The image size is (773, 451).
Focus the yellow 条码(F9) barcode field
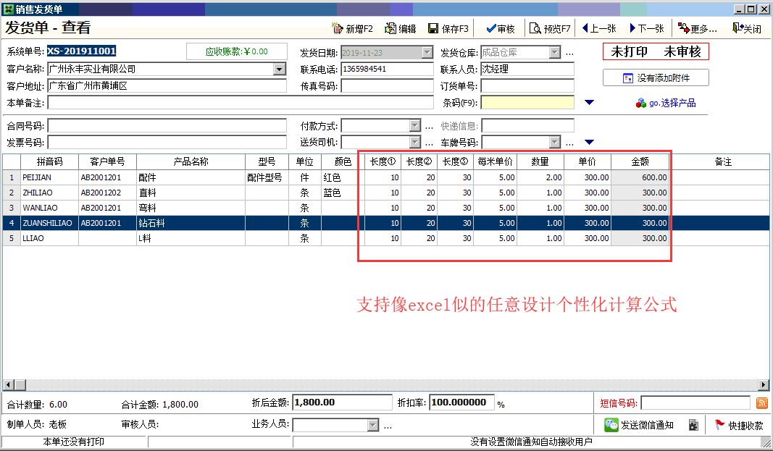point(527,102)
